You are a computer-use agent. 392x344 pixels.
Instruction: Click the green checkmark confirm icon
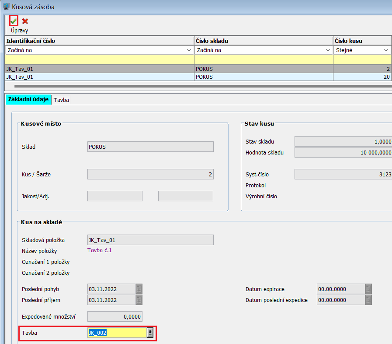click(14, 21)
